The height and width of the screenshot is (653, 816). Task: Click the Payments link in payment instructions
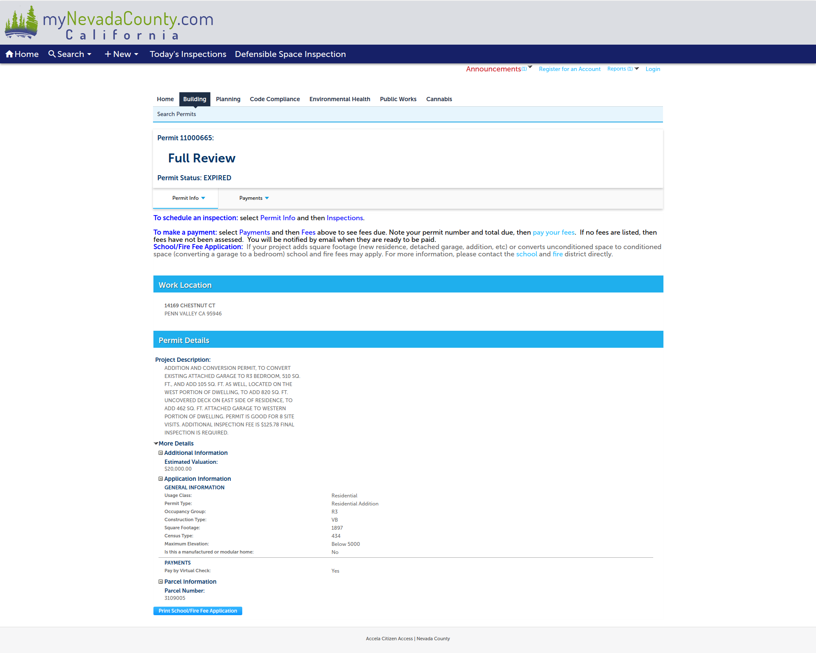pyautogui.click(x=255, y=232)
